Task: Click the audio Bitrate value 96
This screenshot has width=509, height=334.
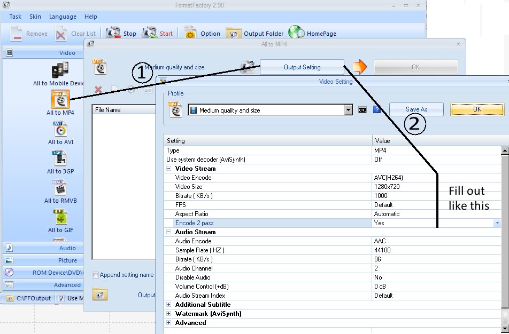Action: click(377, 259)
